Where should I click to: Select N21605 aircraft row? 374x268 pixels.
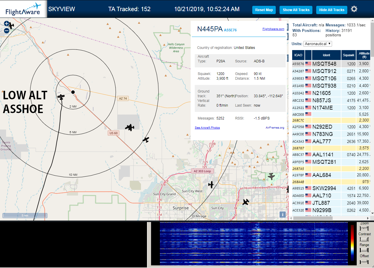[x=331, y=93]
